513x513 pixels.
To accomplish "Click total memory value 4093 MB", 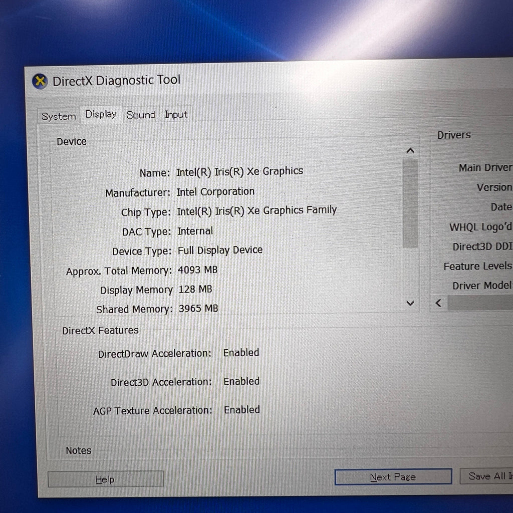I will (x=197, y=270).
